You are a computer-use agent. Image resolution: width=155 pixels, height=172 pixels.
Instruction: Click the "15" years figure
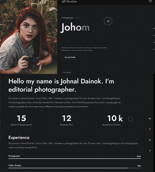pos(21,118)
